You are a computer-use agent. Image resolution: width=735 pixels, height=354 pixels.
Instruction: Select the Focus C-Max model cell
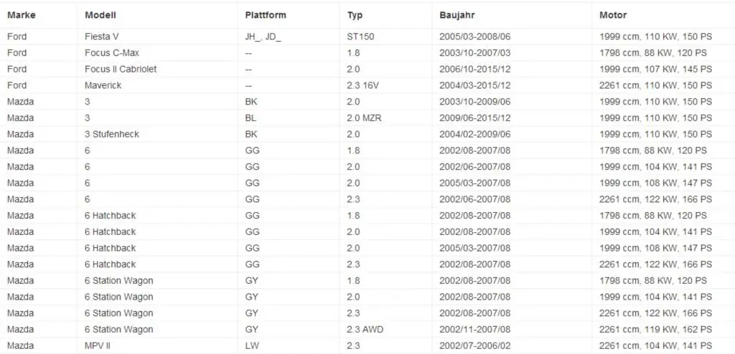tap(112, 53)
